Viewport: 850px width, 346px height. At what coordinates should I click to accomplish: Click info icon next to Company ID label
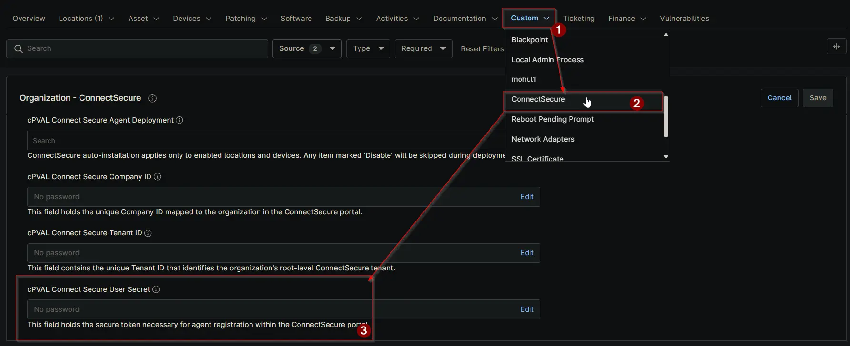click(x=158, y=177)
